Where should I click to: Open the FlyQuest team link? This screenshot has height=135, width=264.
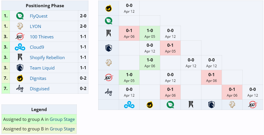pyautogui.click(x=39, y=16)
